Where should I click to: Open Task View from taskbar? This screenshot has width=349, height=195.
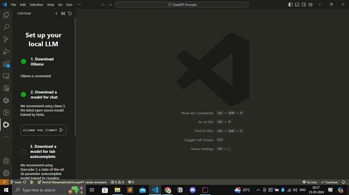click(x=92, y=190)
